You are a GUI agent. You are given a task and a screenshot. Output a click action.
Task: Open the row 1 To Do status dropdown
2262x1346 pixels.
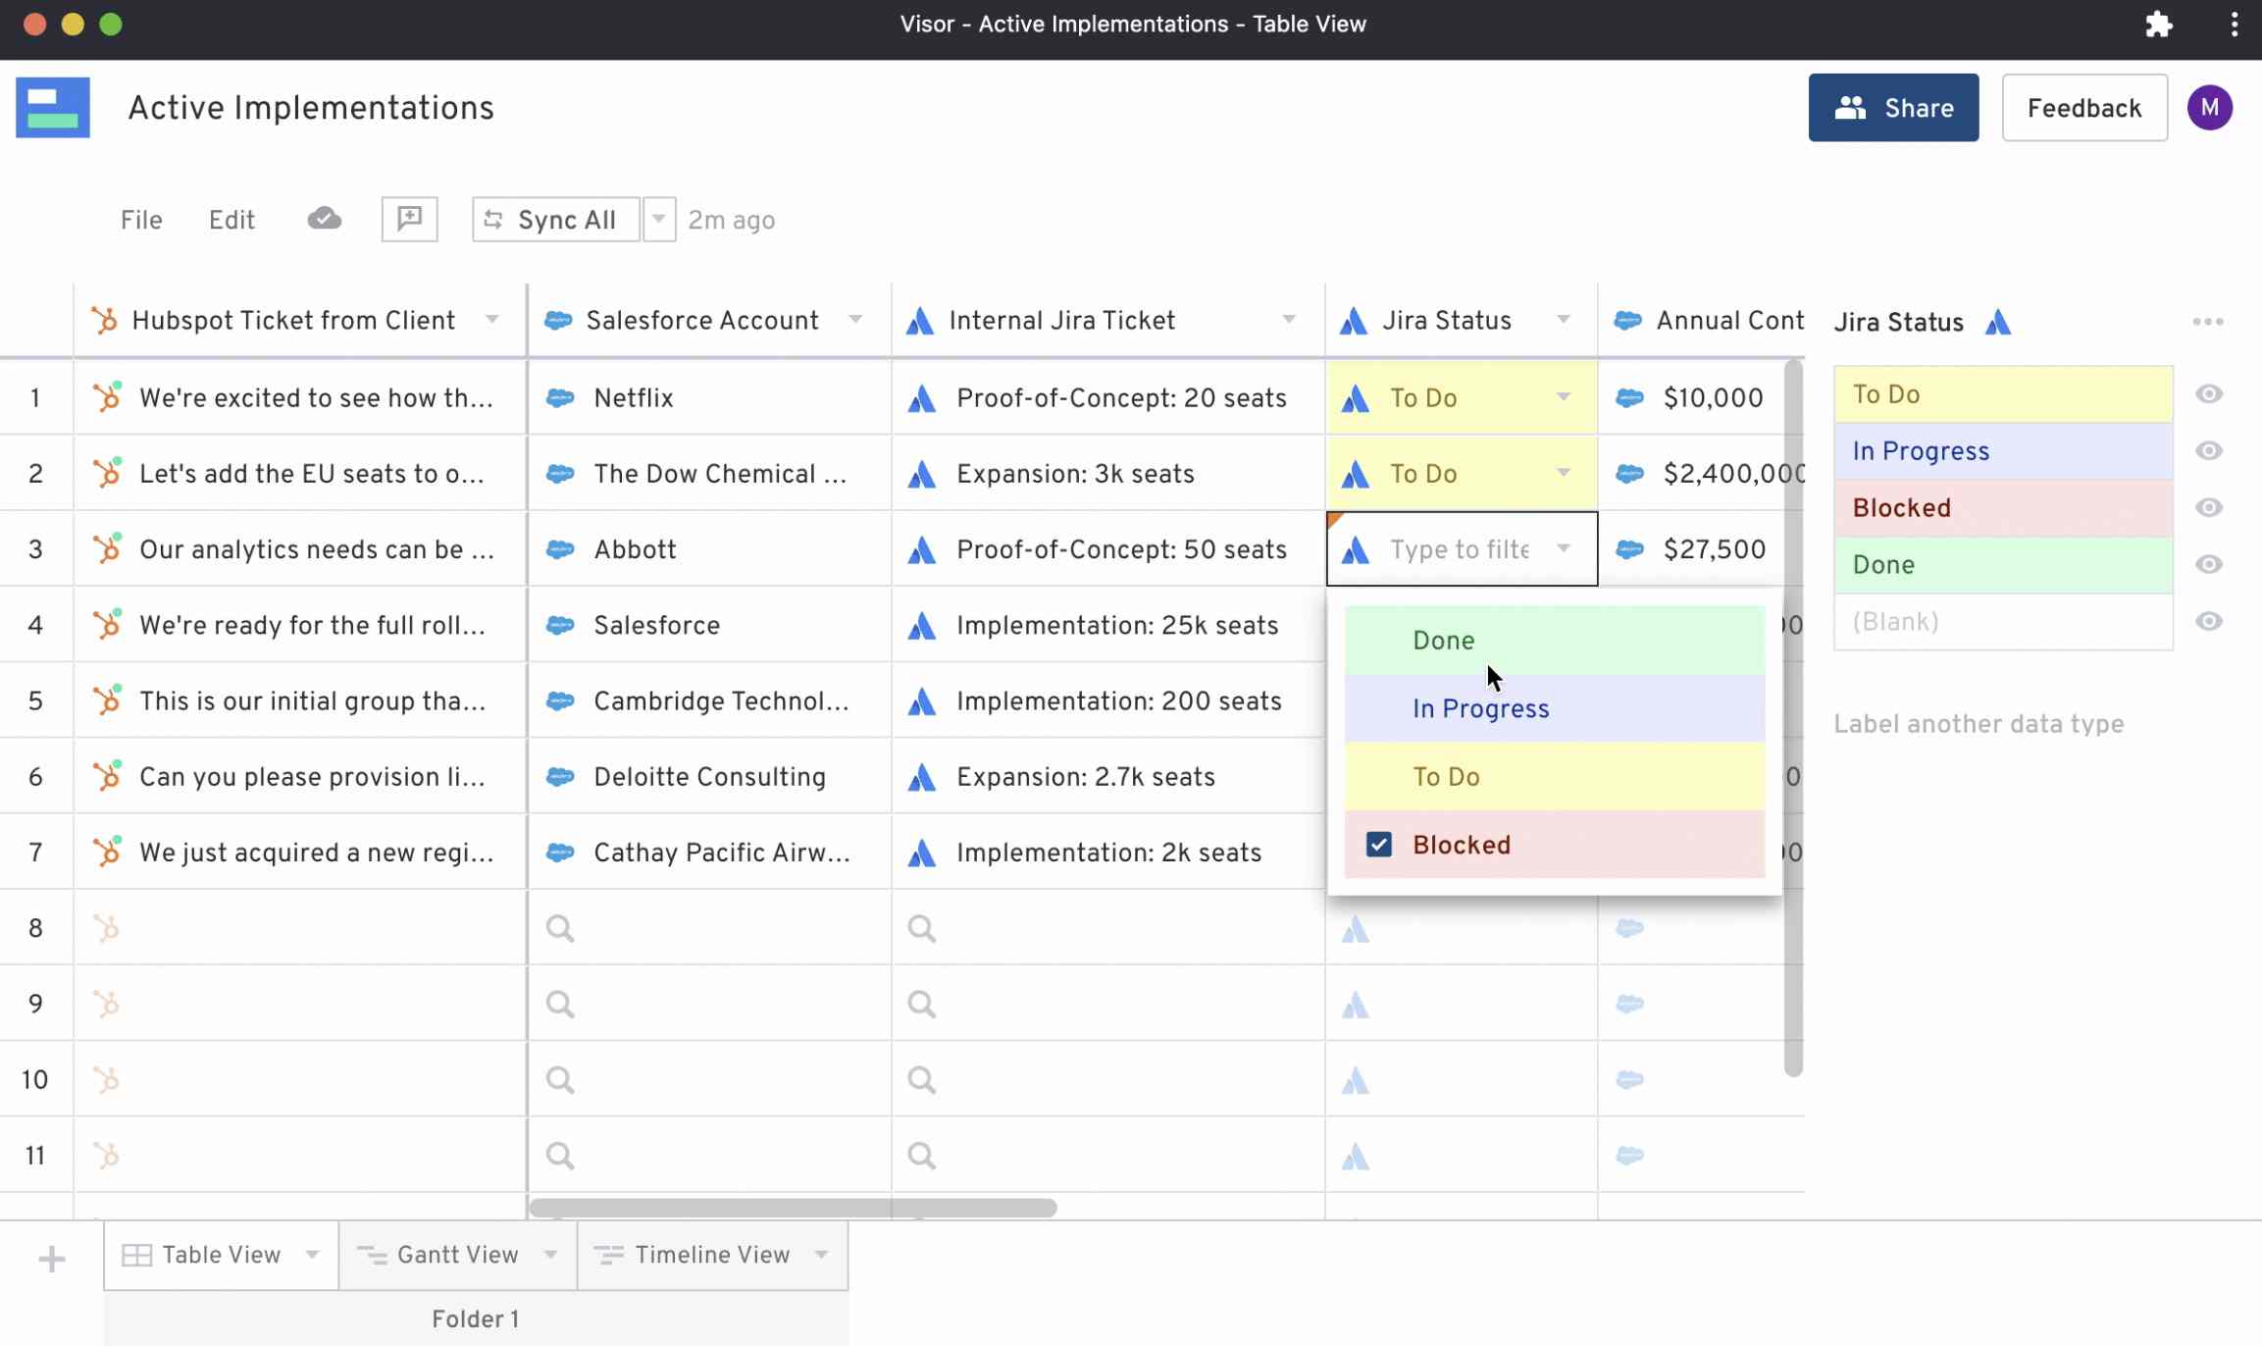[x=1564, y=396]
